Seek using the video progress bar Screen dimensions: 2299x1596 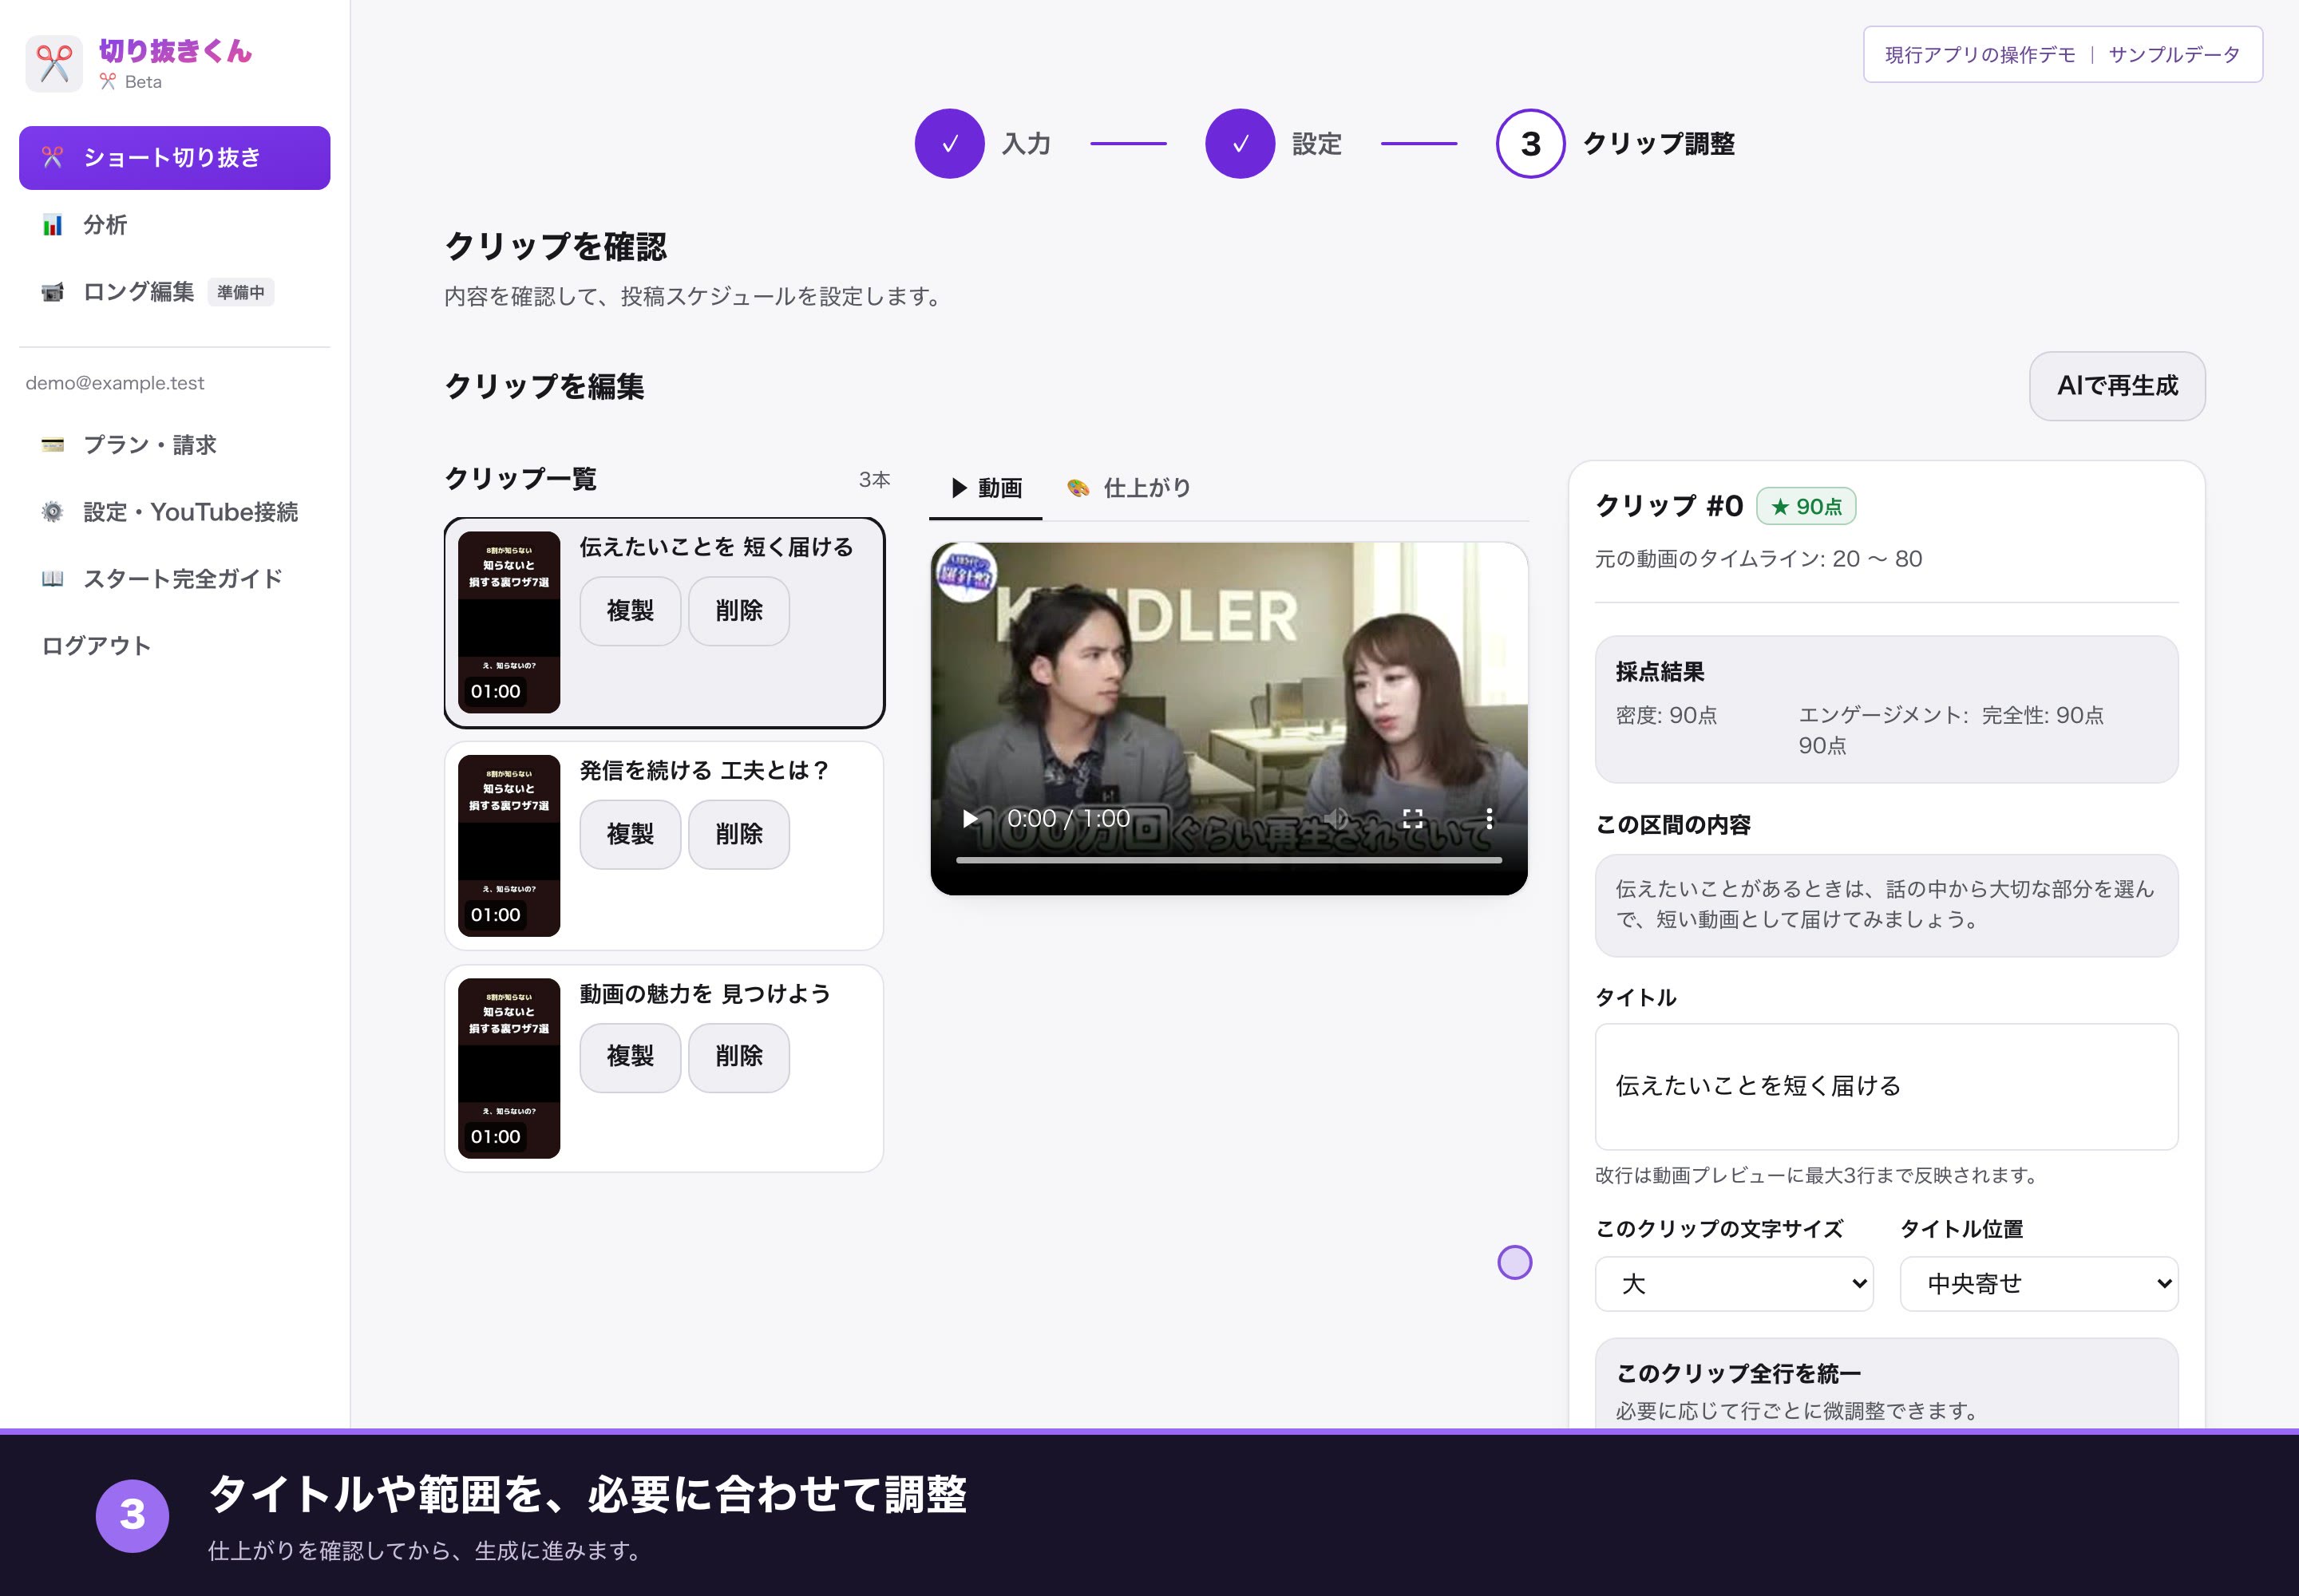pos(1229,860)
